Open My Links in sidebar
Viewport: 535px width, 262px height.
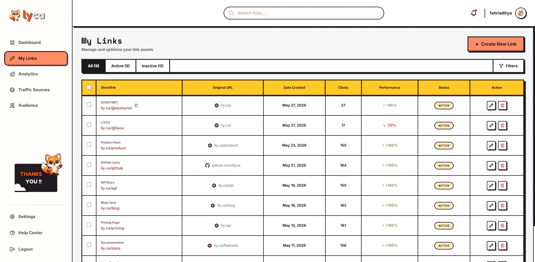click(x=36, y=58)
